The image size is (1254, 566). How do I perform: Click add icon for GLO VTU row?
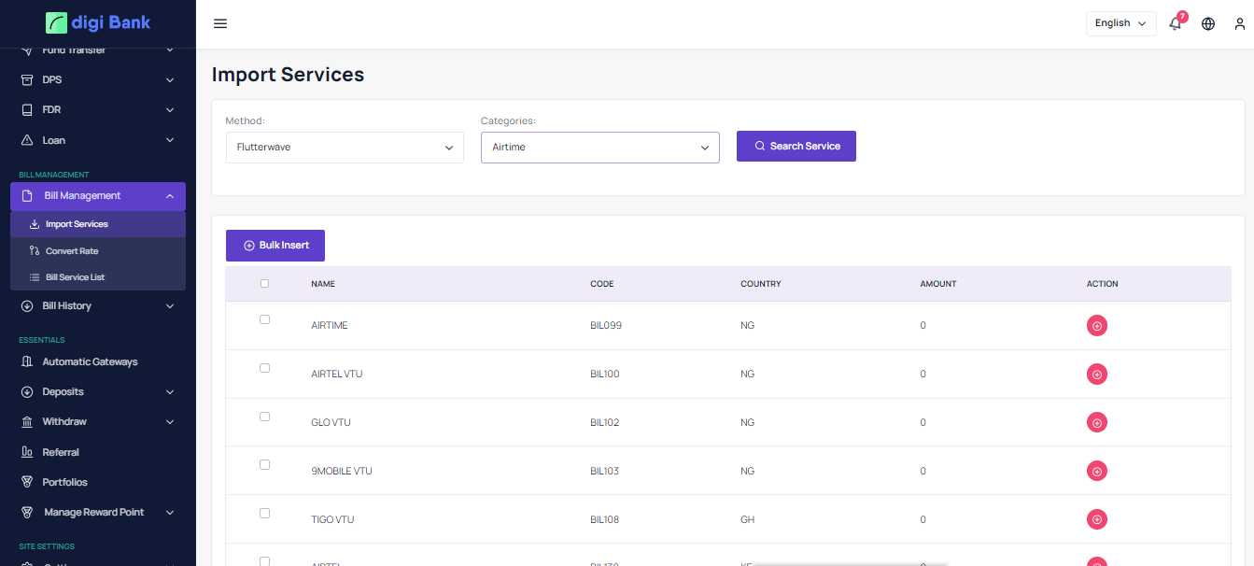click(x=1096, y=423)
